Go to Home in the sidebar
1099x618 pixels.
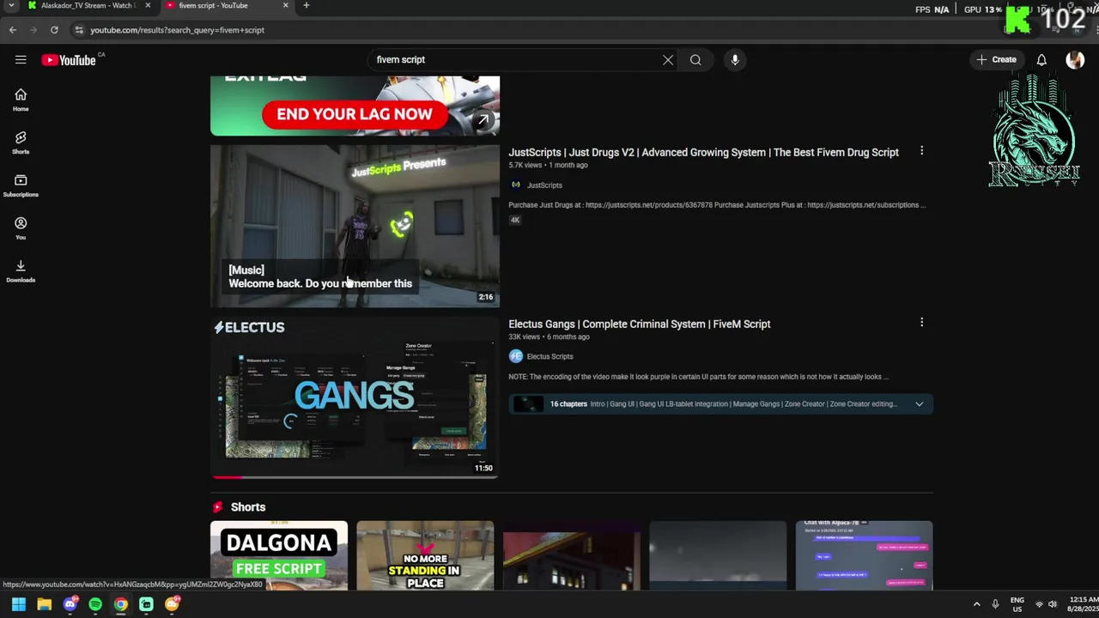[x=21, y=100]
